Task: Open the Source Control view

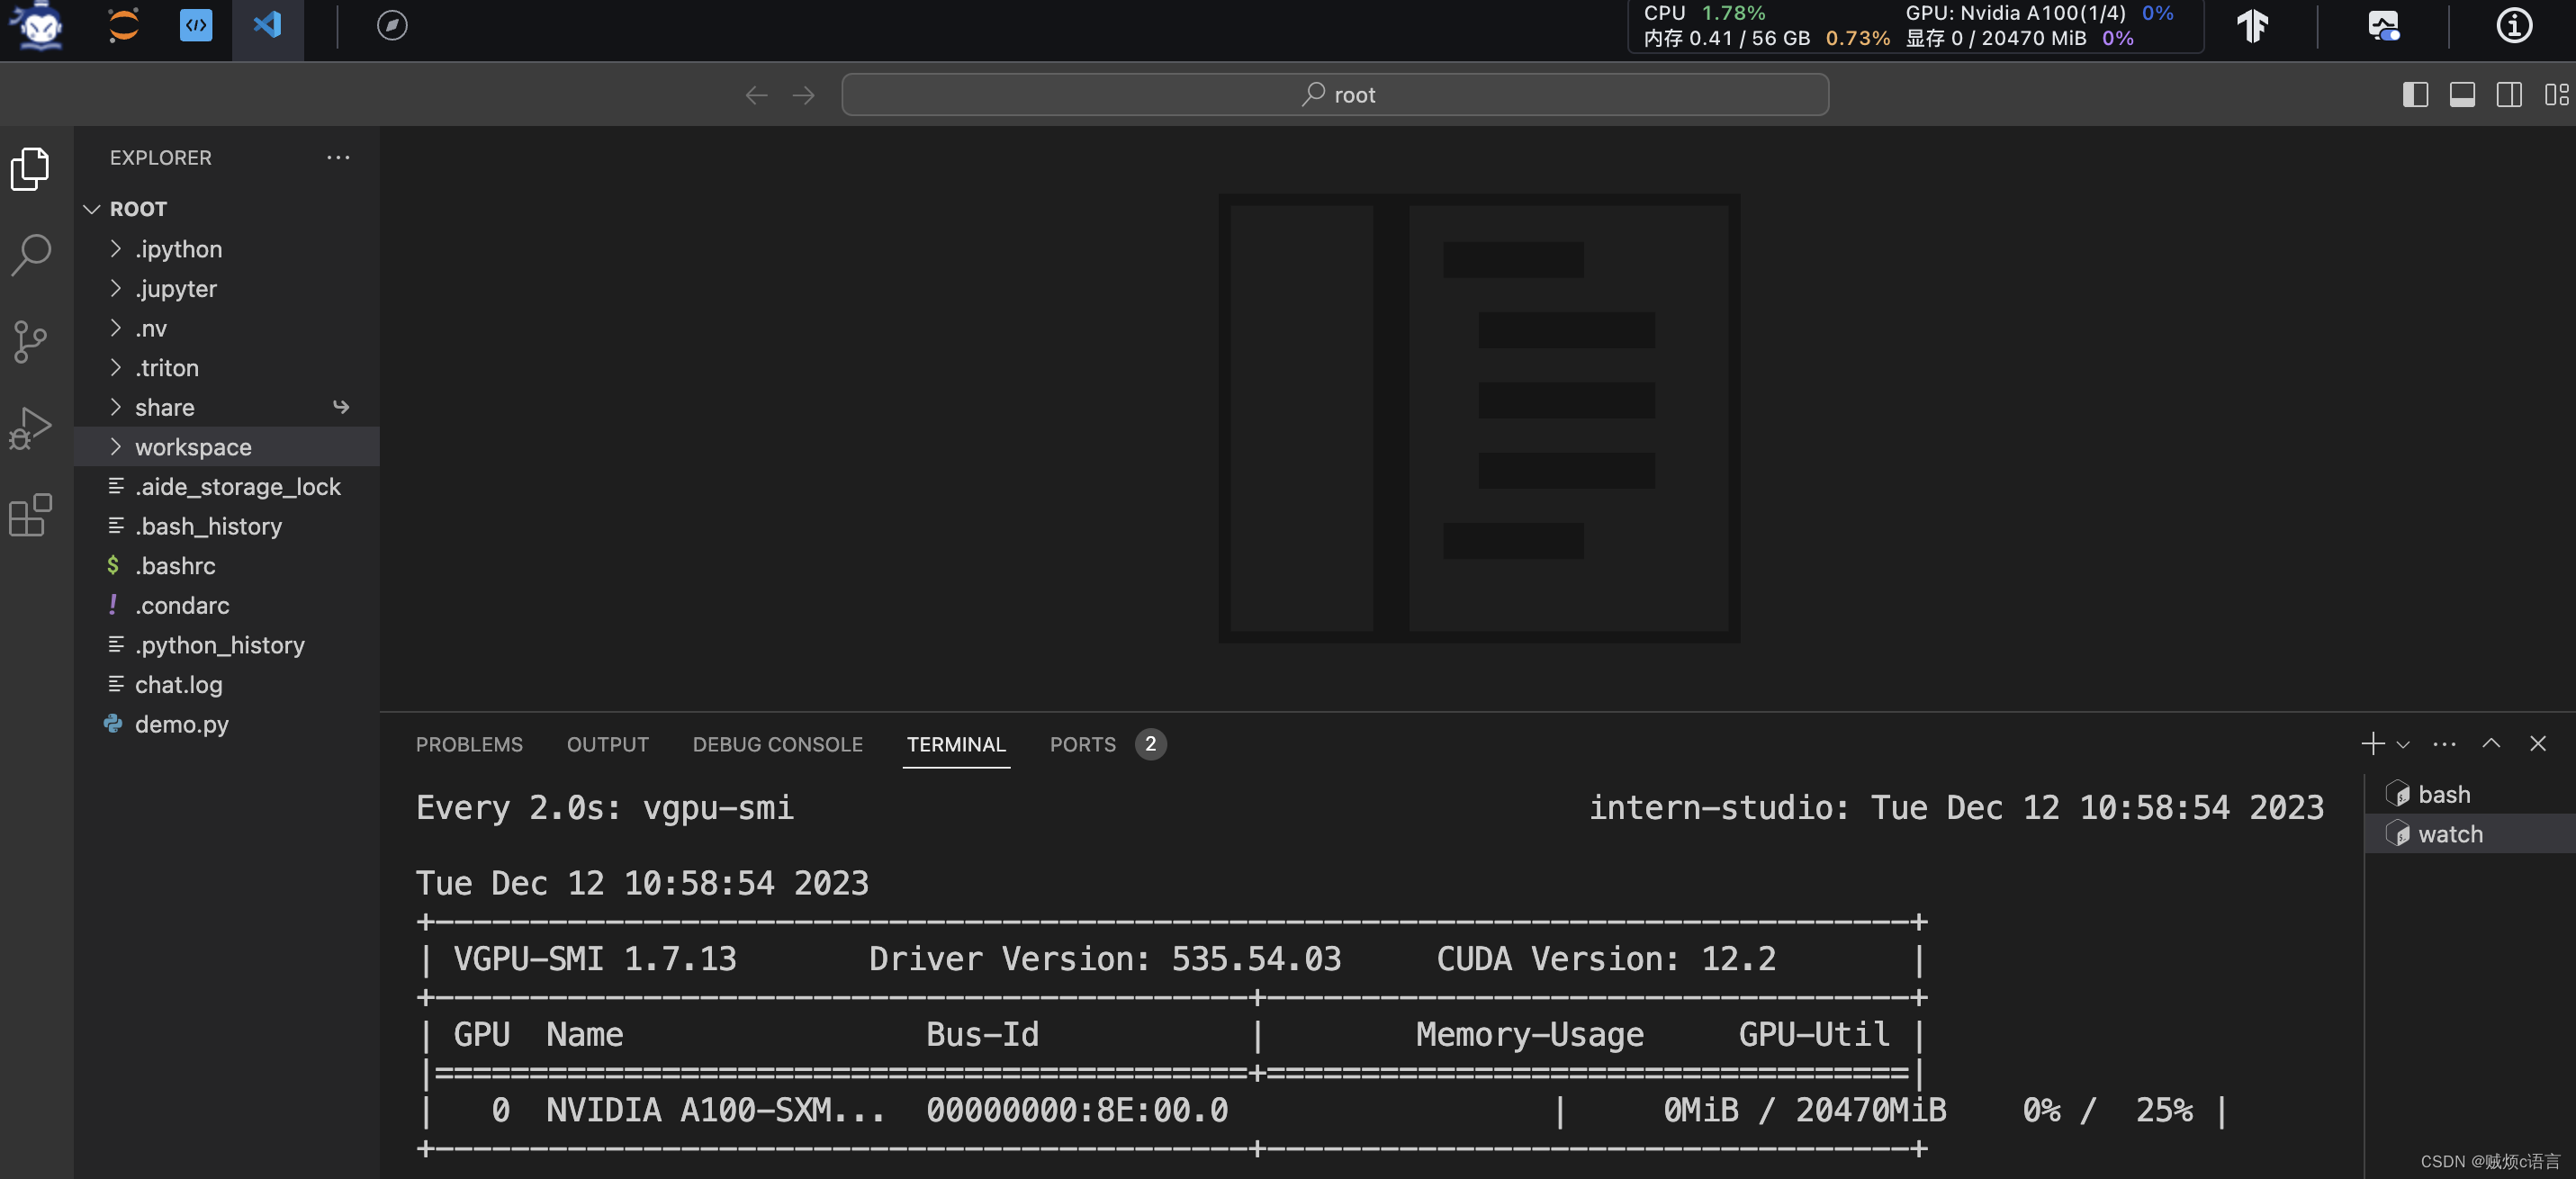Action: coord(30,342)
